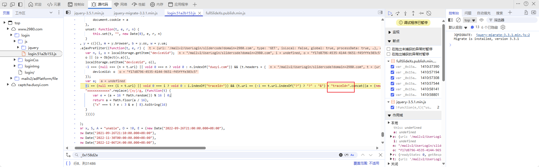Switch to the Network (网络) tab

[x=121, y=4]
